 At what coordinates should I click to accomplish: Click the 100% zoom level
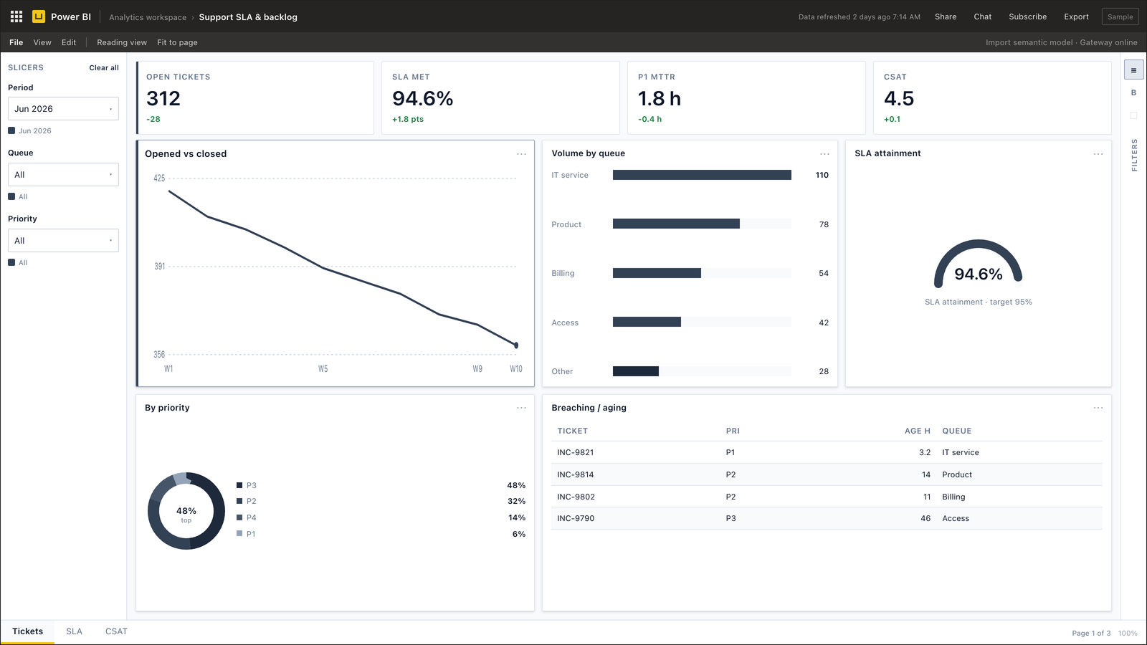pyautogui.click(x=1128, y=633)
